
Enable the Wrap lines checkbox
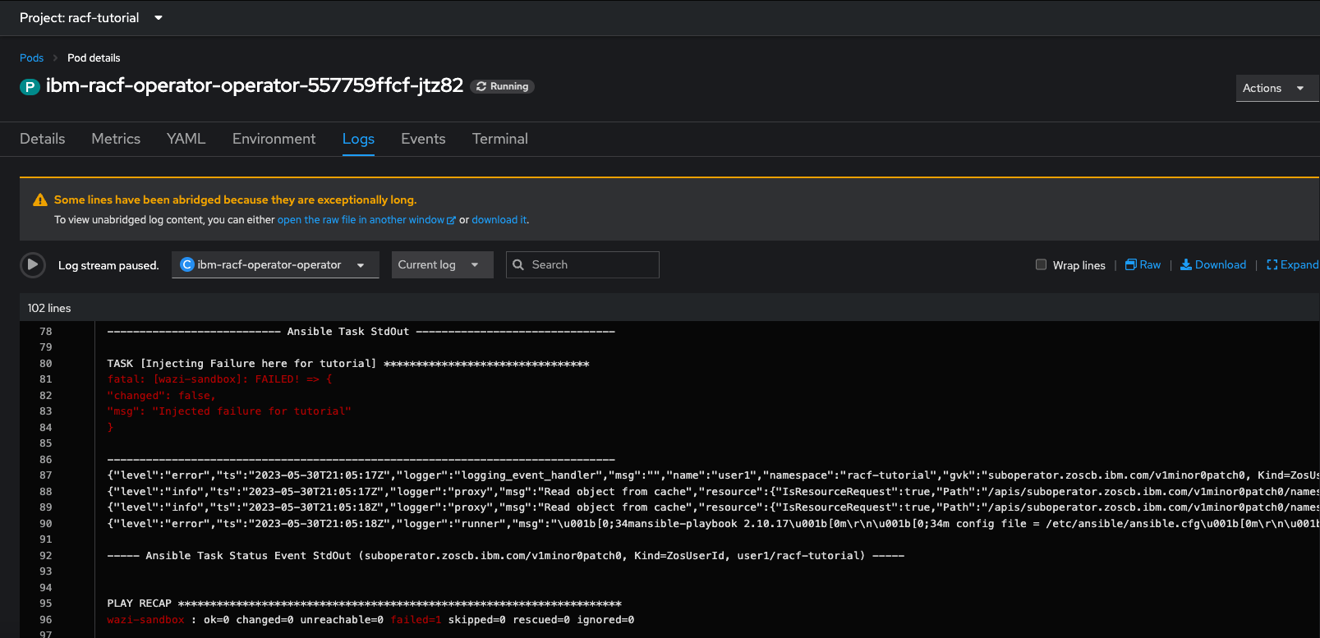point(1041,264)
